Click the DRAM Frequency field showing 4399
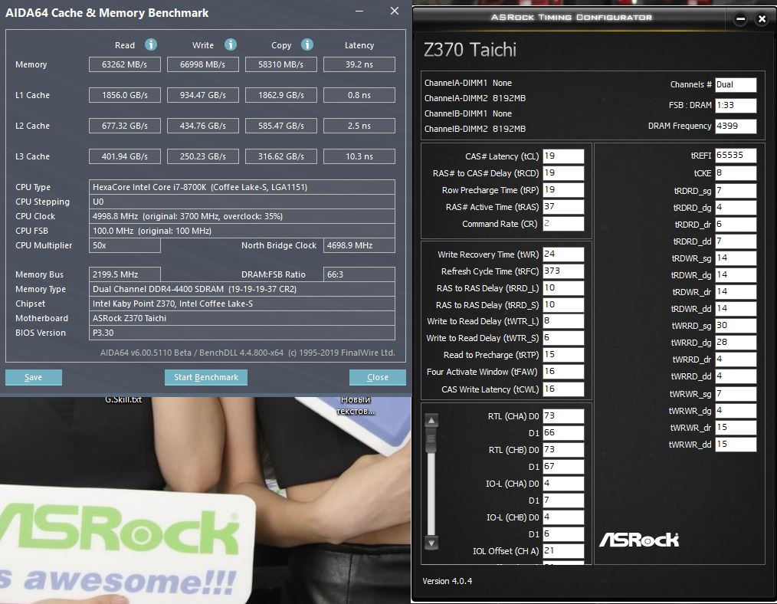Viewport: 777px width, 604px height. click(x=736, y=126)
